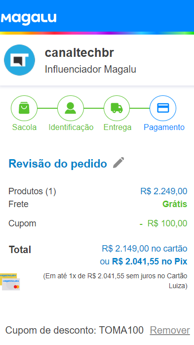
Task: Click the Revisão do pedido heading
Action: (58, 164)
